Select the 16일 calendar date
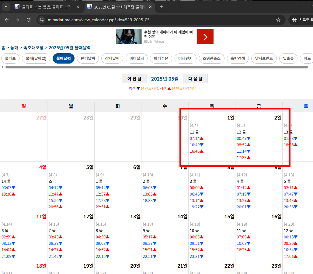The image size is (313, 274). click(276, 217)
